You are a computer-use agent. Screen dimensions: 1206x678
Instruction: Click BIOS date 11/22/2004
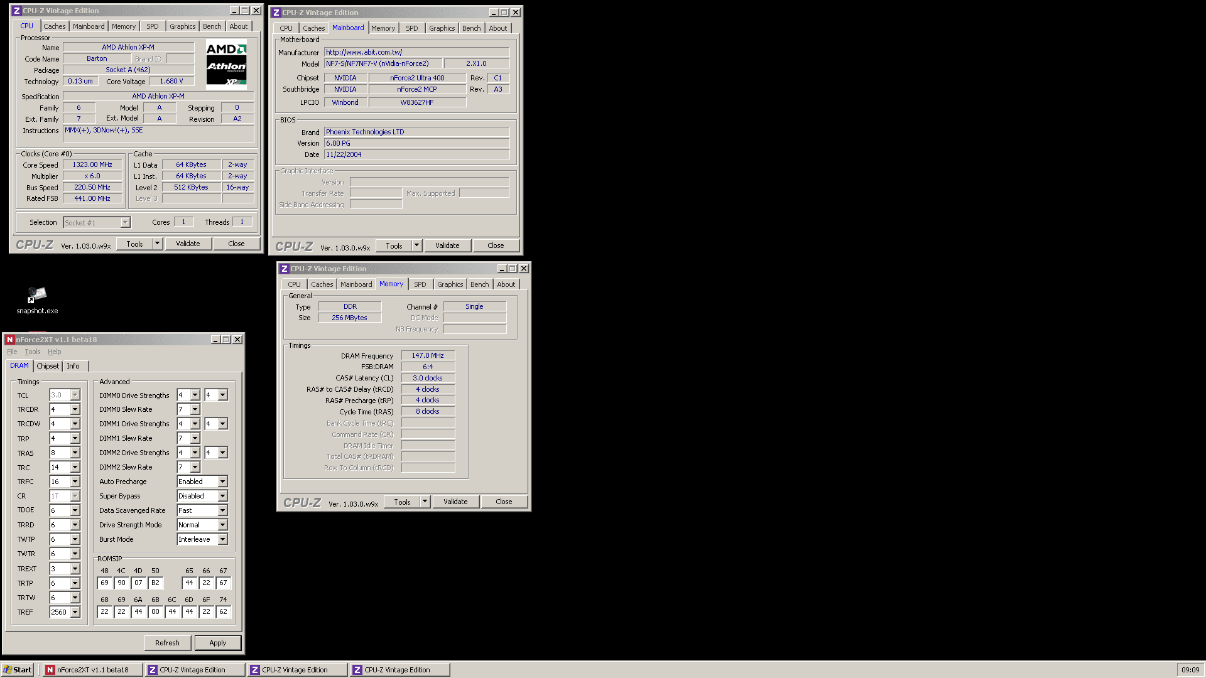click(x=416, y=154)
